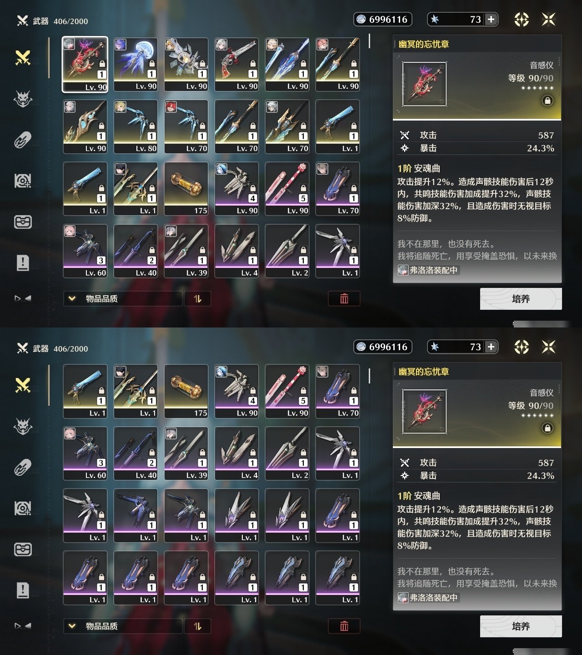Select the pill-shaped supplies tab in upper sidebar
582x655 pixels.
point(23,140)
